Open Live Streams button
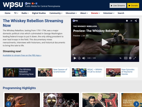The height and width of the screenshot is (107, 142). click(x=118, y=6)
